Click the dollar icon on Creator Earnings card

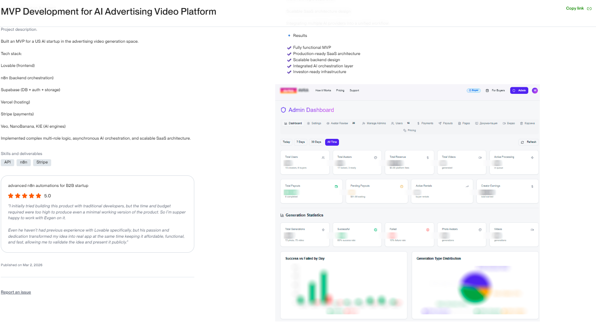tap(532, 186)
